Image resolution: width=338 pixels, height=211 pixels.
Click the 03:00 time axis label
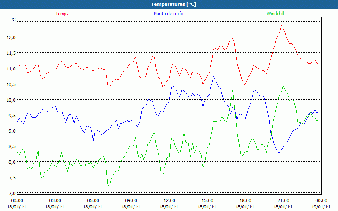click(x=55, y=201)
